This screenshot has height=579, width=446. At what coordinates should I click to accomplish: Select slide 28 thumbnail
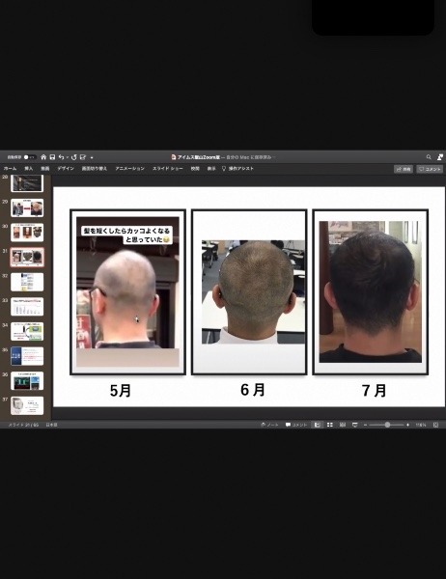27,183
